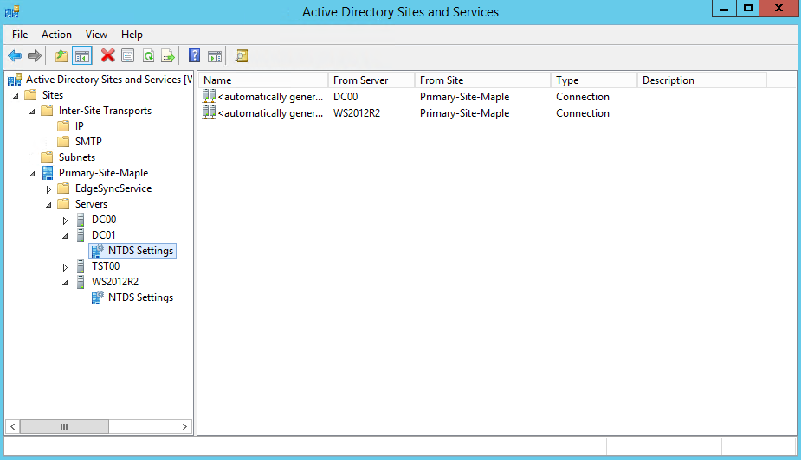Click the Find magnifier toolbar icon
This screenshot has width=801, height=460.
pos(242,56)
